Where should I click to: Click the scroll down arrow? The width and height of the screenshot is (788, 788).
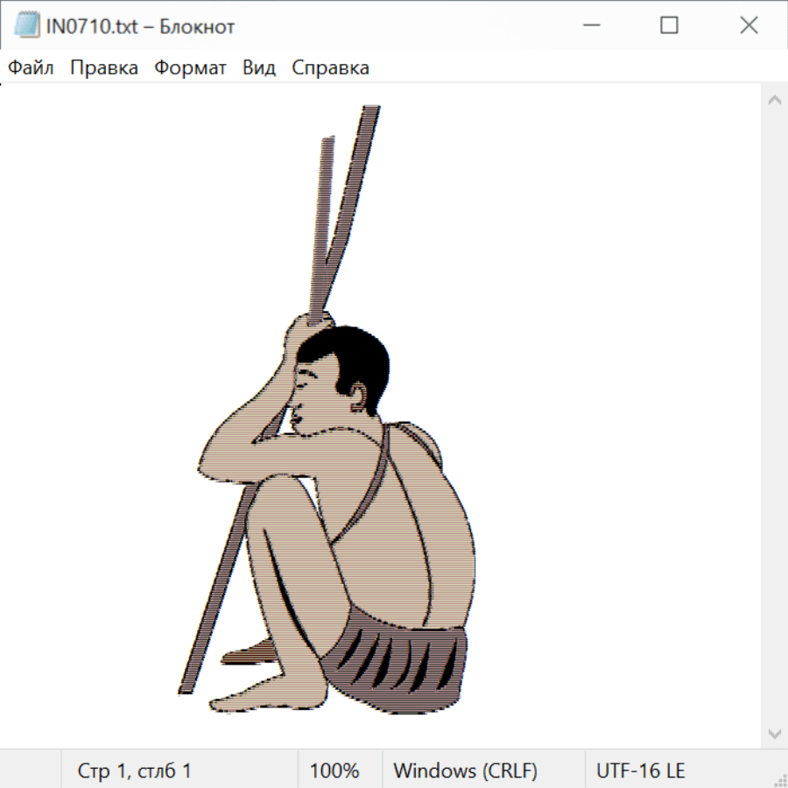point(774,733)
